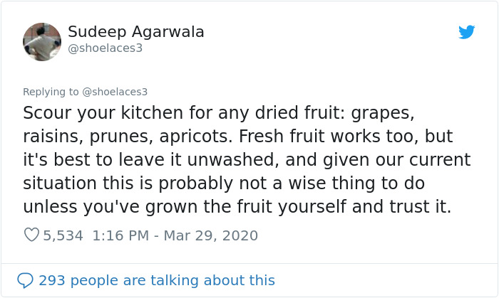Click the last line "unless you've grown the fruit"
499x298 pixels.
(x=237, y=207)
